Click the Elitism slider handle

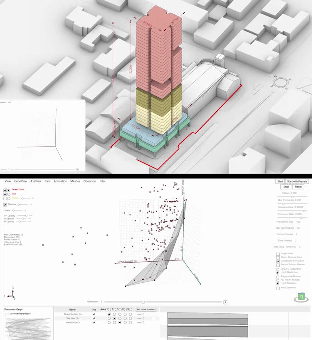tap(292, 197)
